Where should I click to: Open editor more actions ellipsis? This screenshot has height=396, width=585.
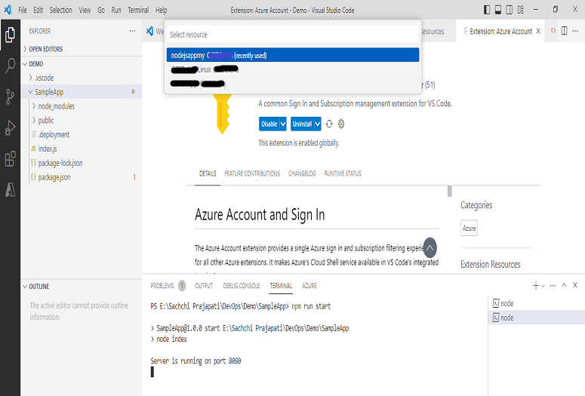575,31
